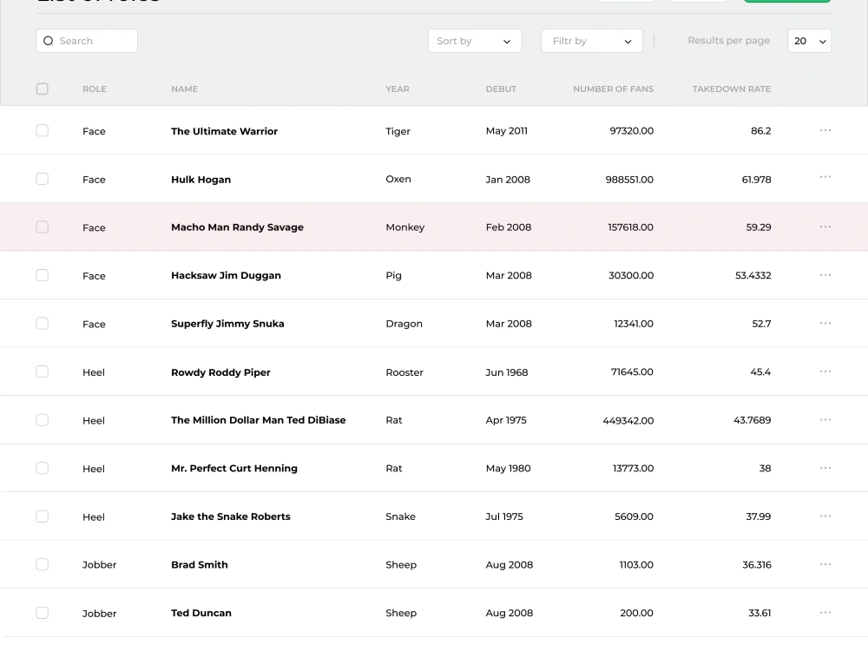Select the Mr. Perfect Curt Henning row checkbox

point(42,468)
